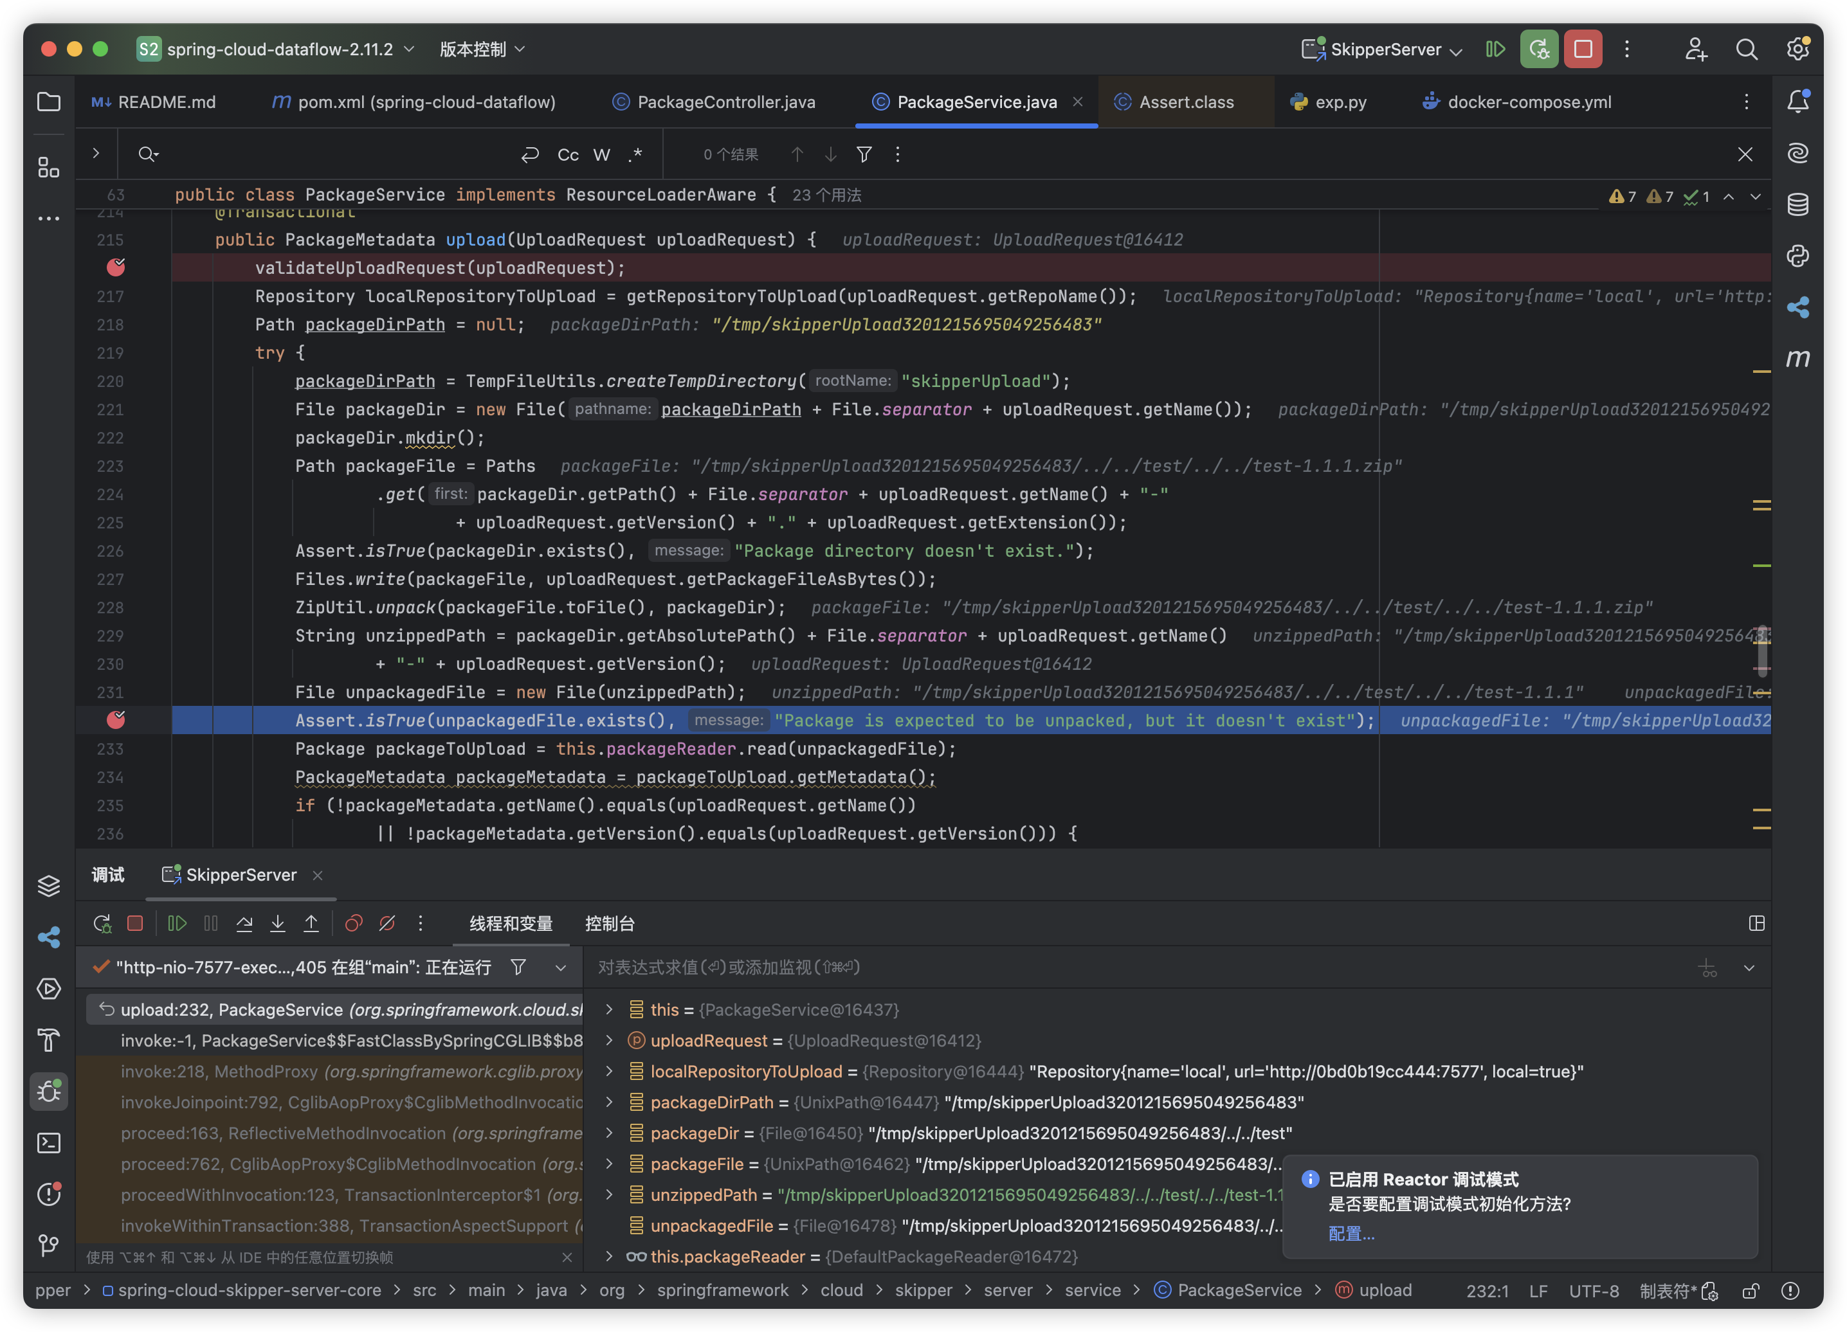Toggle Words W option in search bar
The image size is (1847, 1332).
coord(602,155)
